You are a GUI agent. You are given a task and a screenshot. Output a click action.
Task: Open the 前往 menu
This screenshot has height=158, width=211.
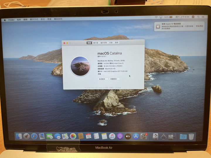click(42, 19)
